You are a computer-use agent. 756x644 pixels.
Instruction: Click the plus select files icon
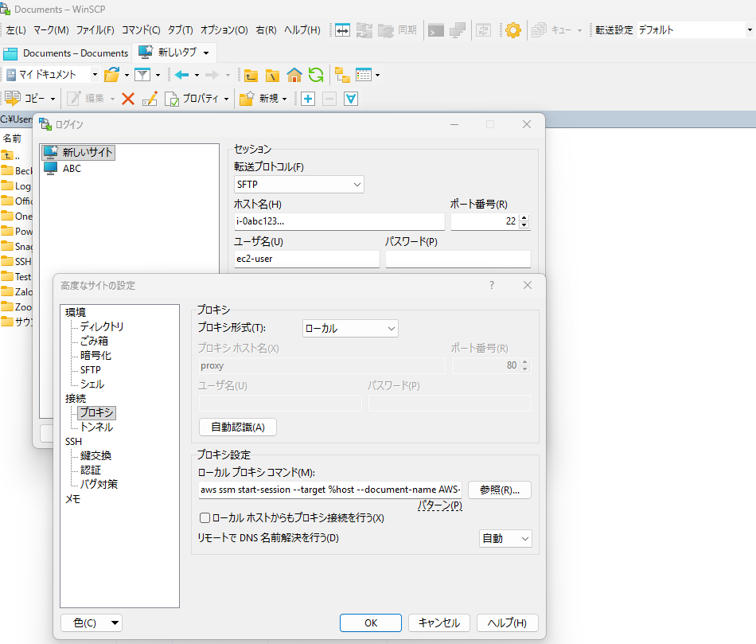pos(307,99)
